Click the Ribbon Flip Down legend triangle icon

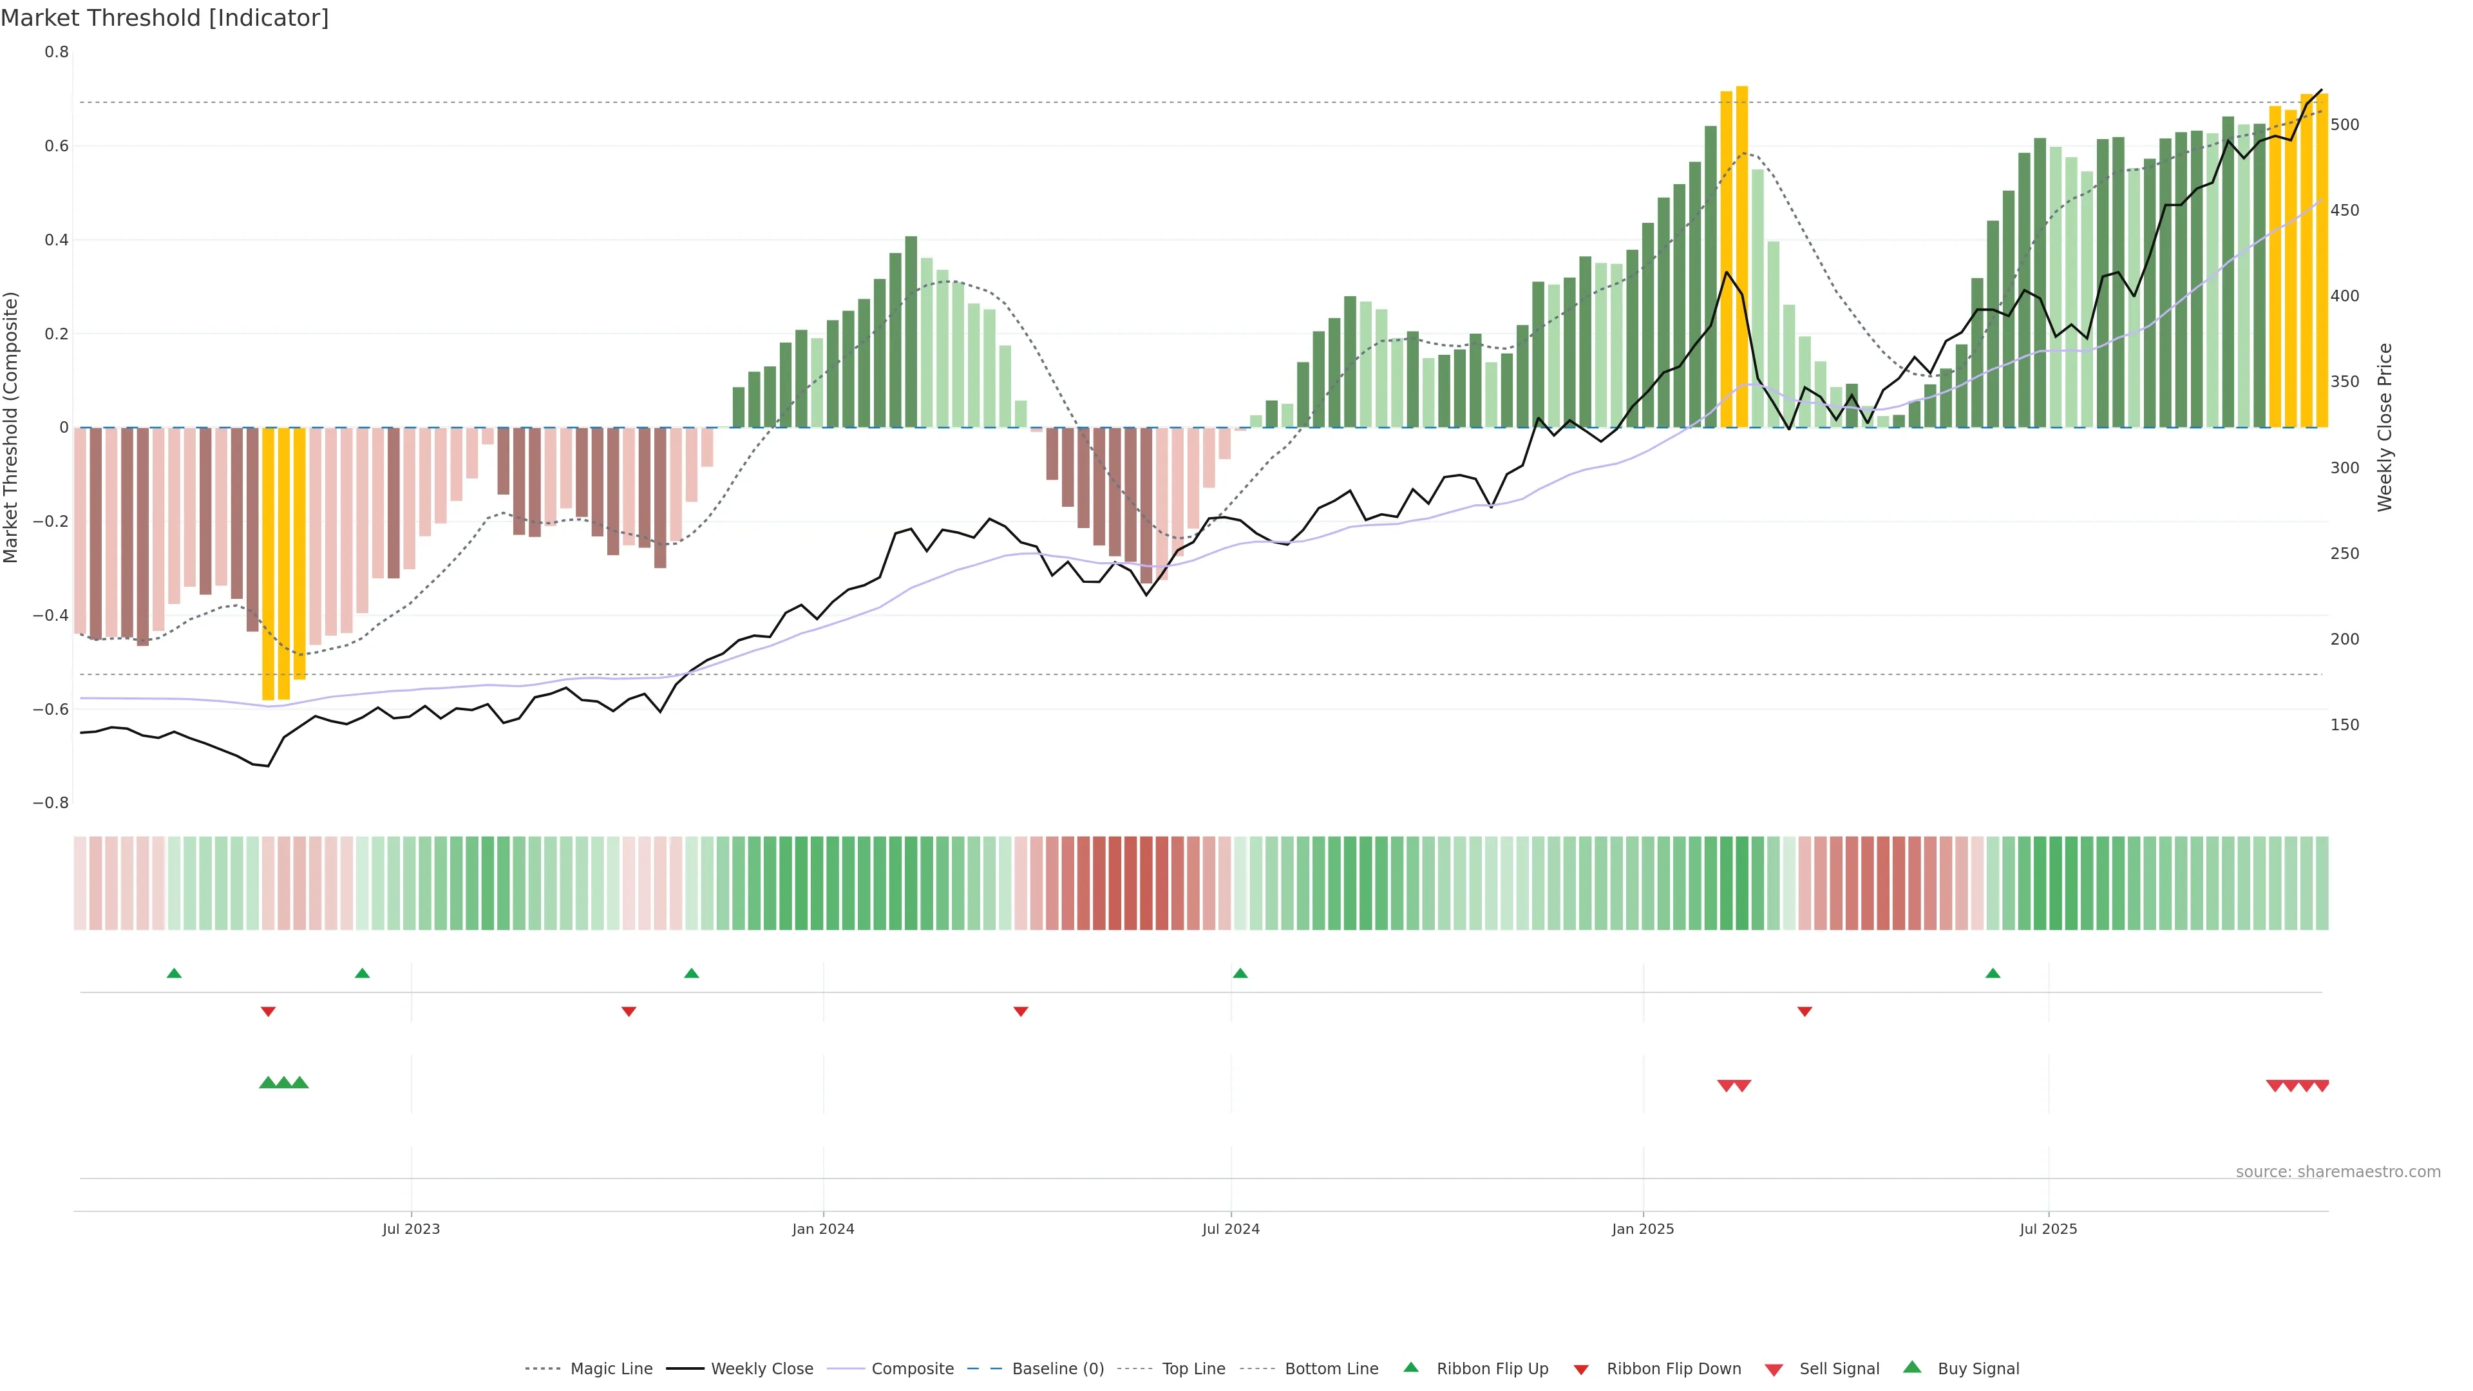coord(1581,1370)
